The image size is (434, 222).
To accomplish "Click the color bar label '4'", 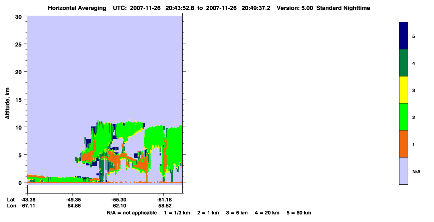I will pos(414,63).
